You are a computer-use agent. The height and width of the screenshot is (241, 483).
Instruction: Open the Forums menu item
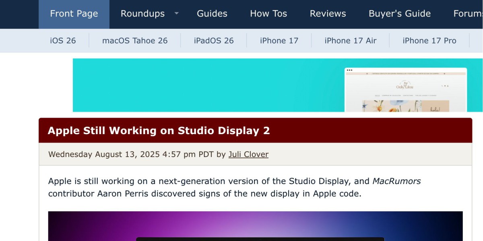coord(468,14)
